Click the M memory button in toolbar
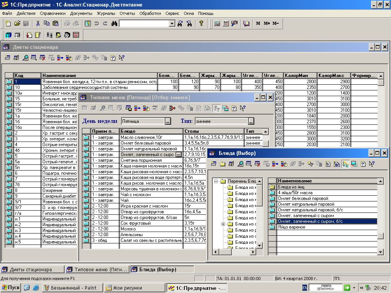The image size is (391, 293). tap(258, 23)
